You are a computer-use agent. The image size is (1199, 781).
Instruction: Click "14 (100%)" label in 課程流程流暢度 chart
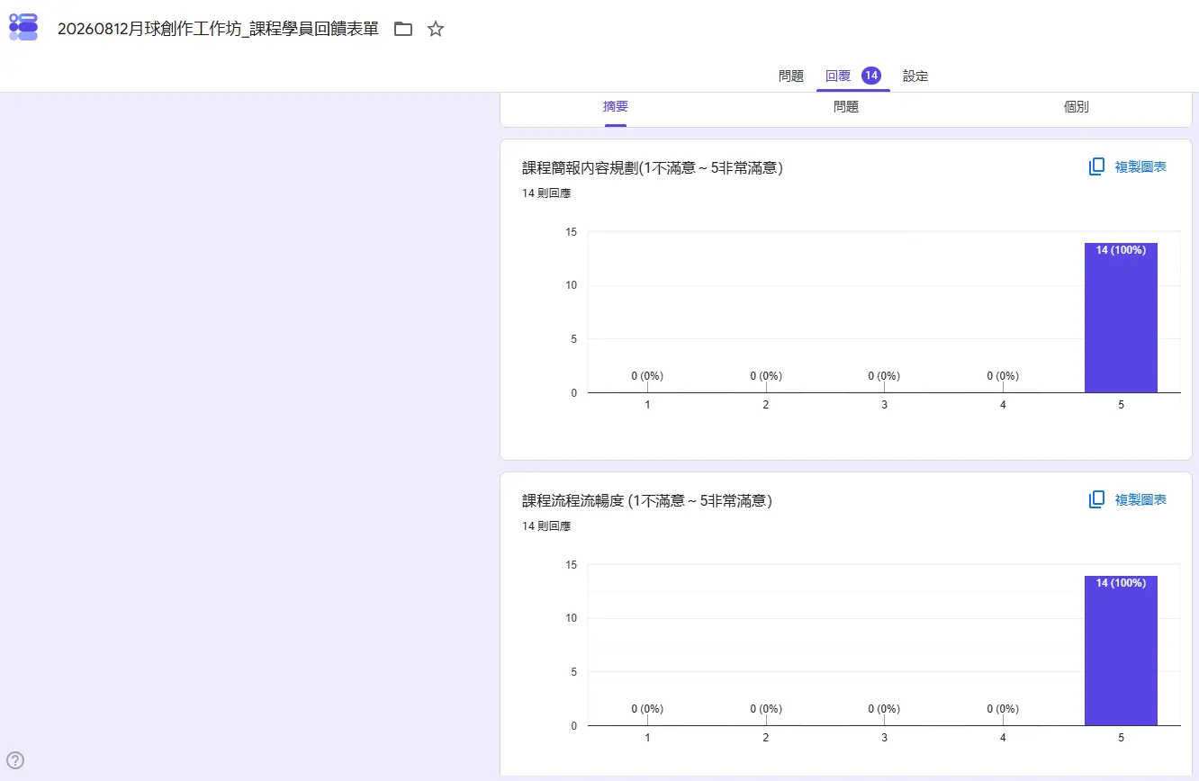(1121, 583)
